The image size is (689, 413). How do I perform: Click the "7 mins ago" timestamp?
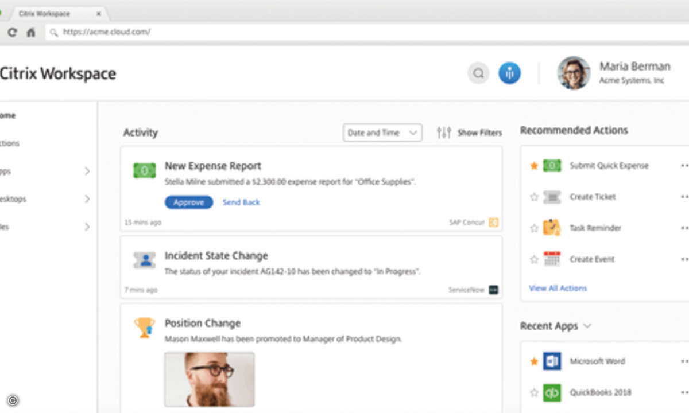[x=141, y=290]
